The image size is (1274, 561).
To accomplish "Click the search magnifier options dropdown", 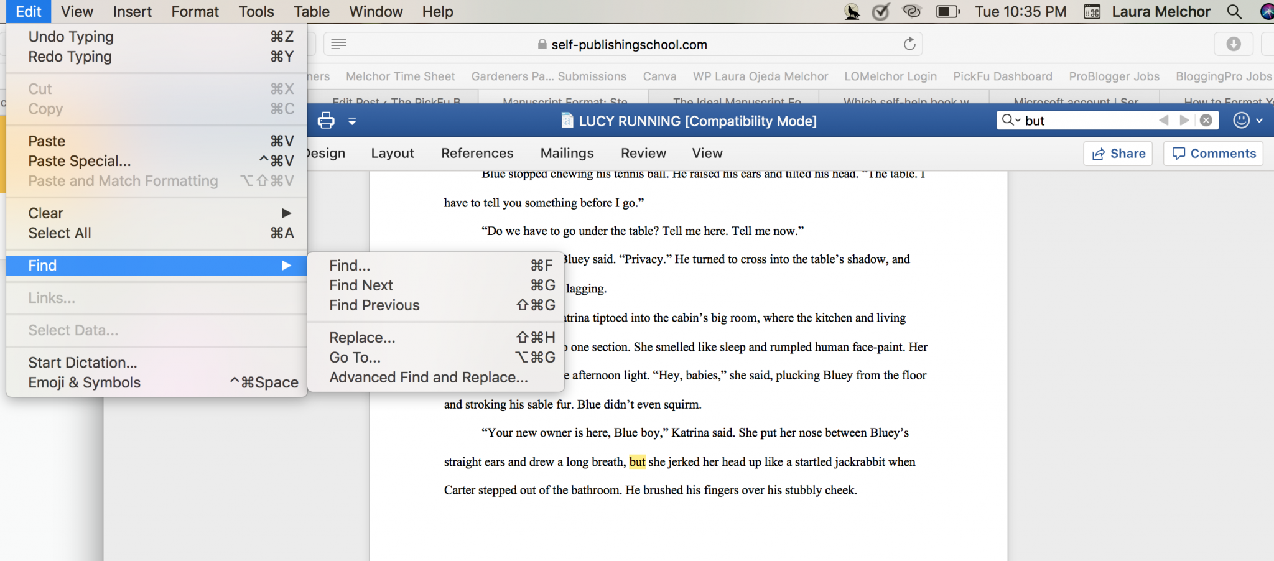I will [x=1011, y=120].
